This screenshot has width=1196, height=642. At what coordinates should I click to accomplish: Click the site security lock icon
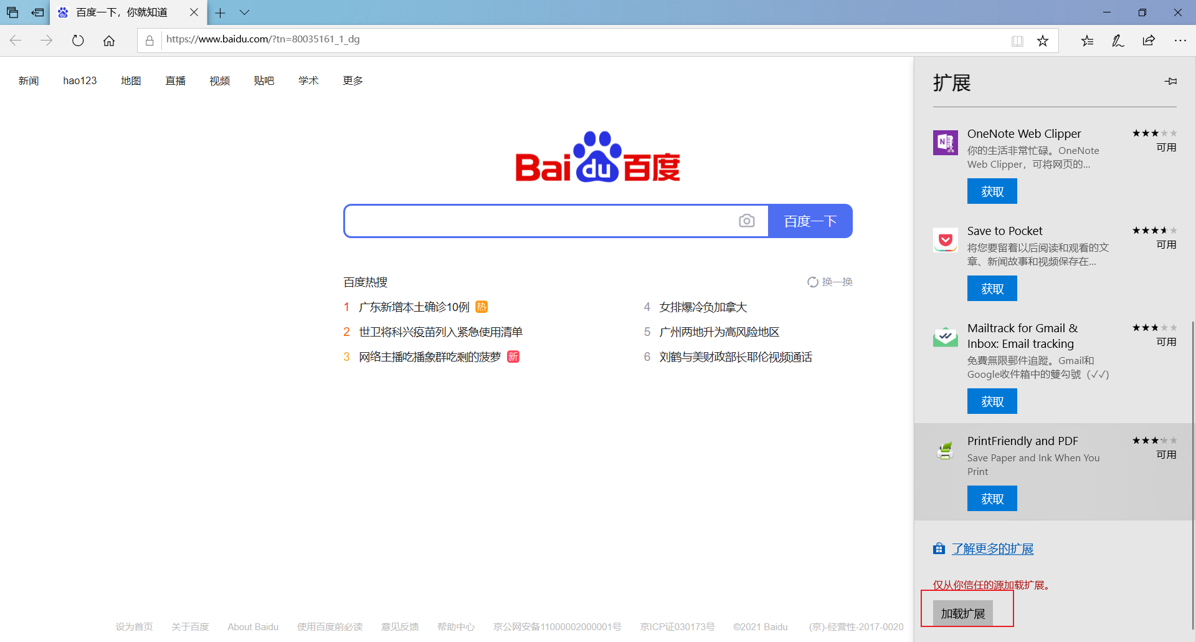coord(149,41)
